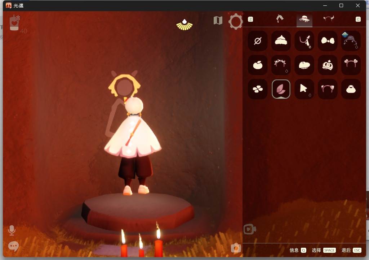
Task: Equip the cat ear headband
Action: (328, 89)
